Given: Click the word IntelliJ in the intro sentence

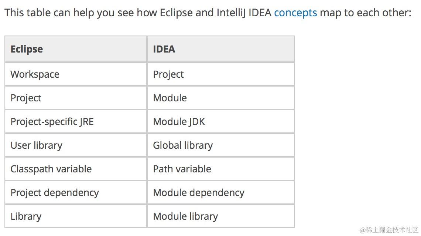Looking at the screenshot, I should point(231,13).
